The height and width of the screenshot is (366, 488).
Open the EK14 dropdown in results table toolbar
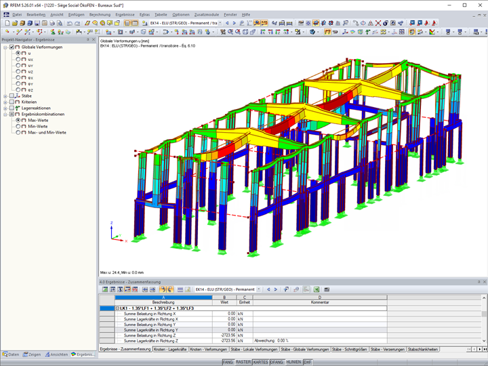click(x=258, y=289)
